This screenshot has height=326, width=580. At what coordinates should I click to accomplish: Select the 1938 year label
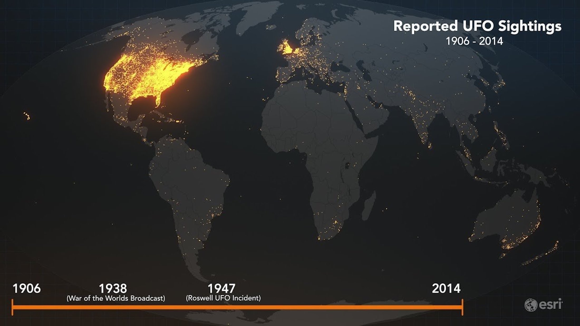point(113,289)
